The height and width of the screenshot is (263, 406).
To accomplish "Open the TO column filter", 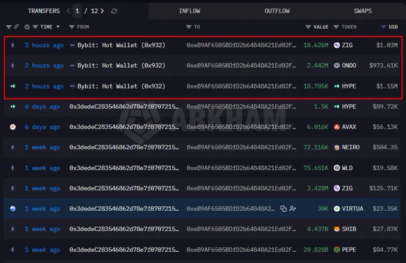I will point(189,27).
